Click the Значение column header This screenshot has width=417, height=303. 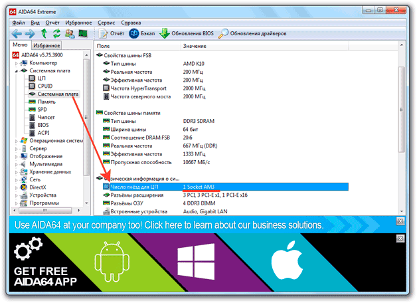pyautogui.click(x=264, y=46)
